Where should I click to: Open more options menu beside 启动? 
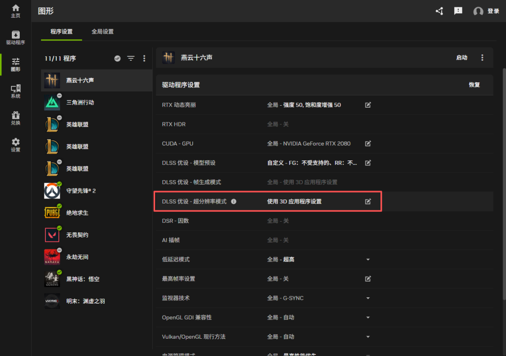(x=482, y=58)
